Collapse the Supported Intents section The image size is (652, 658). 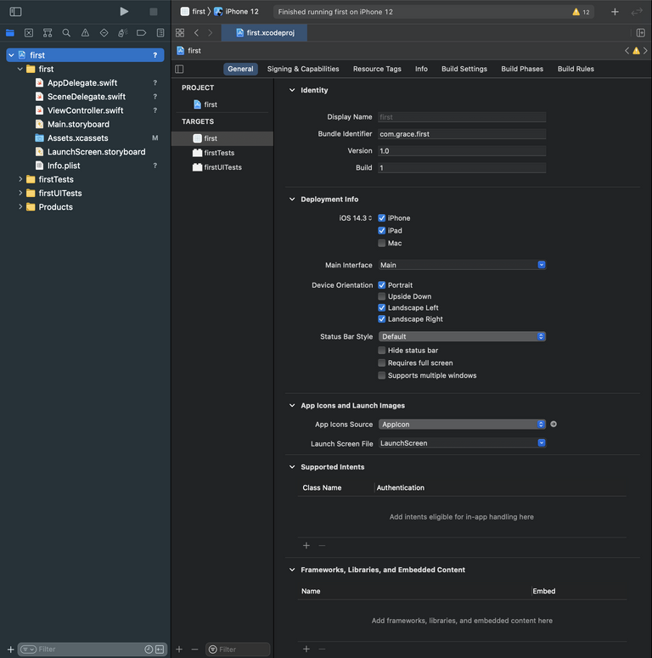click(292, 467)
